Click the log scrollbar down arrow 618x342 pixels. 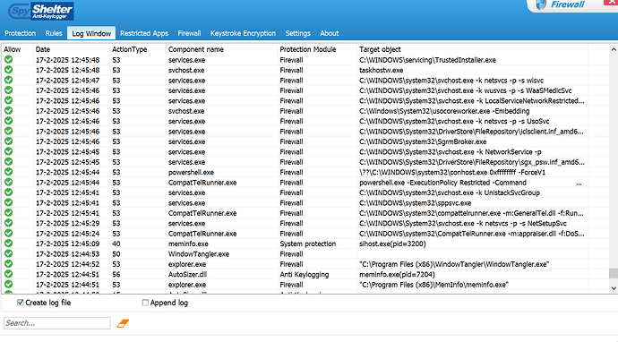click(614, 288)
